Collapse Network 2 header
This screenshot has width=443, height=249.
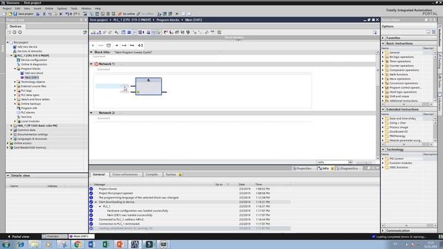point(91,113)
